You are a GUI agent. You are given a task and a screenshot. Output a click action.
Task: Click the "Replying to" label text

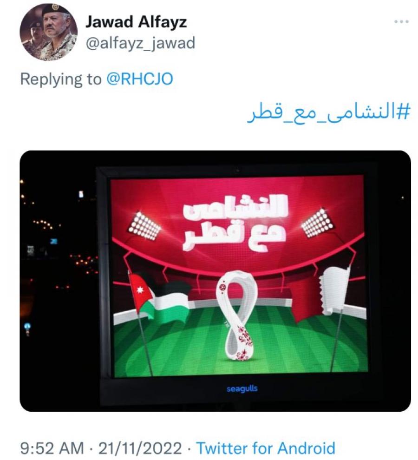(x=61, y=79)
